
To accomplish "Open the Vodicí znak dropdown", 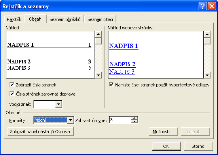I will (x=59, y=104).
